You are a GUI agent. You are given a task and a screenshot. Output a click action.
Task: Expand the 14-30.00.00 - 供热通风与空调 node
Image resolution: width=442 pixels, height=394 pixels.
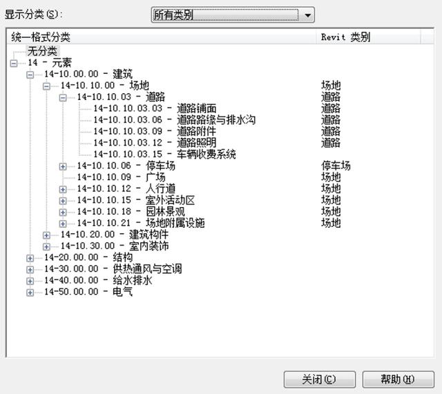[30, 270]
